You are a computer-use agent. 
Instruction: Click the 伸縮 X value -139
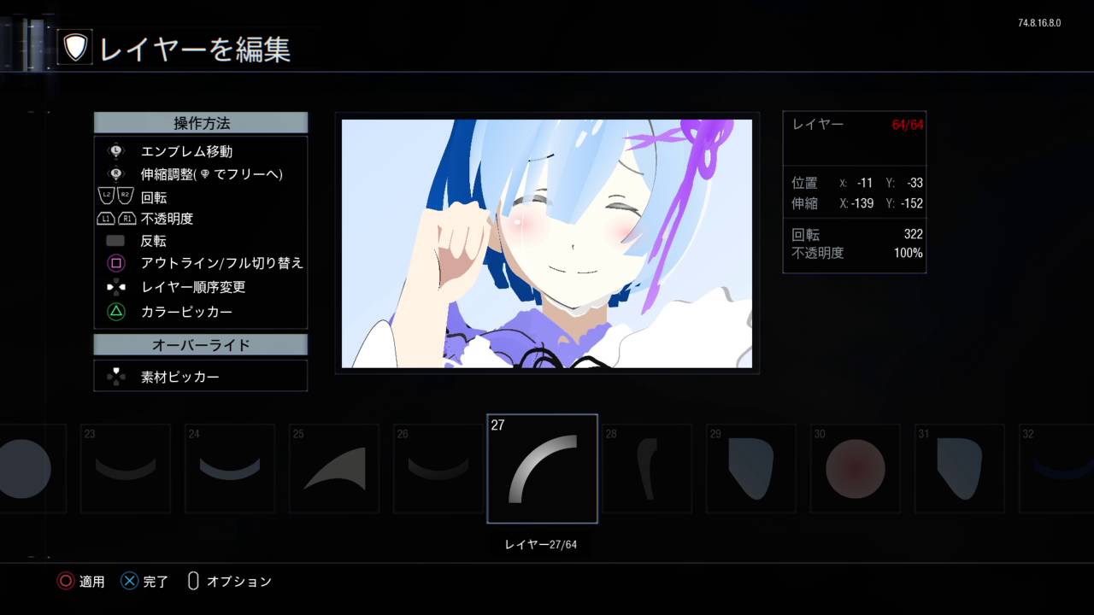862,203
